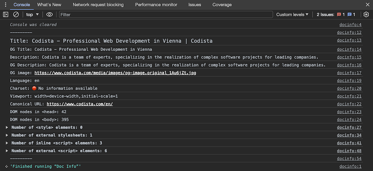Open the Coverage tab
The height and width of the screenshot is (171, 373).
click(x=222, y=5)
